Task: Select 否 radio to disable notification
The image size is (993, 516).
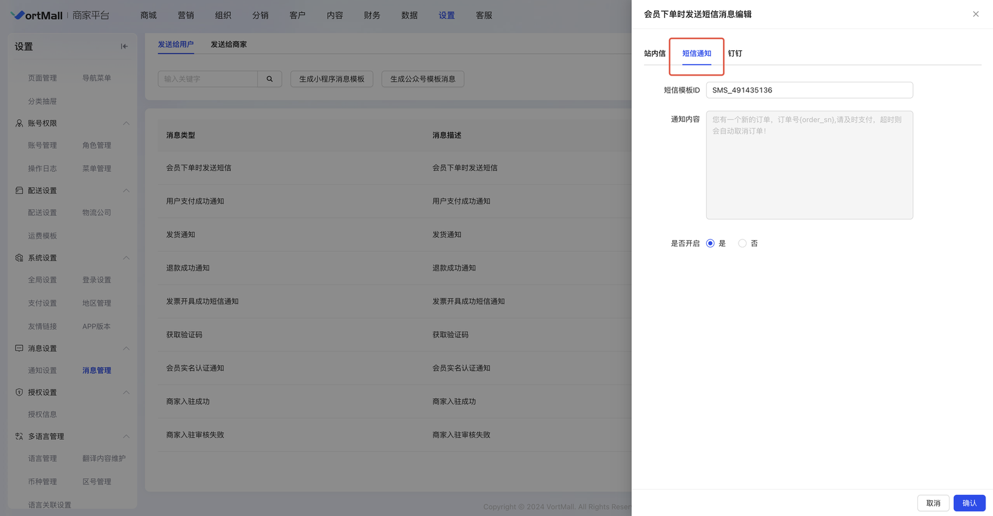Action: pyautogui.click(x=742, y=244)
